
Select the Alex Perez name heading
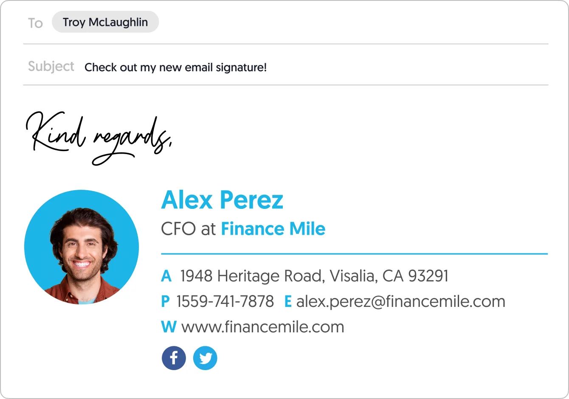222,200
